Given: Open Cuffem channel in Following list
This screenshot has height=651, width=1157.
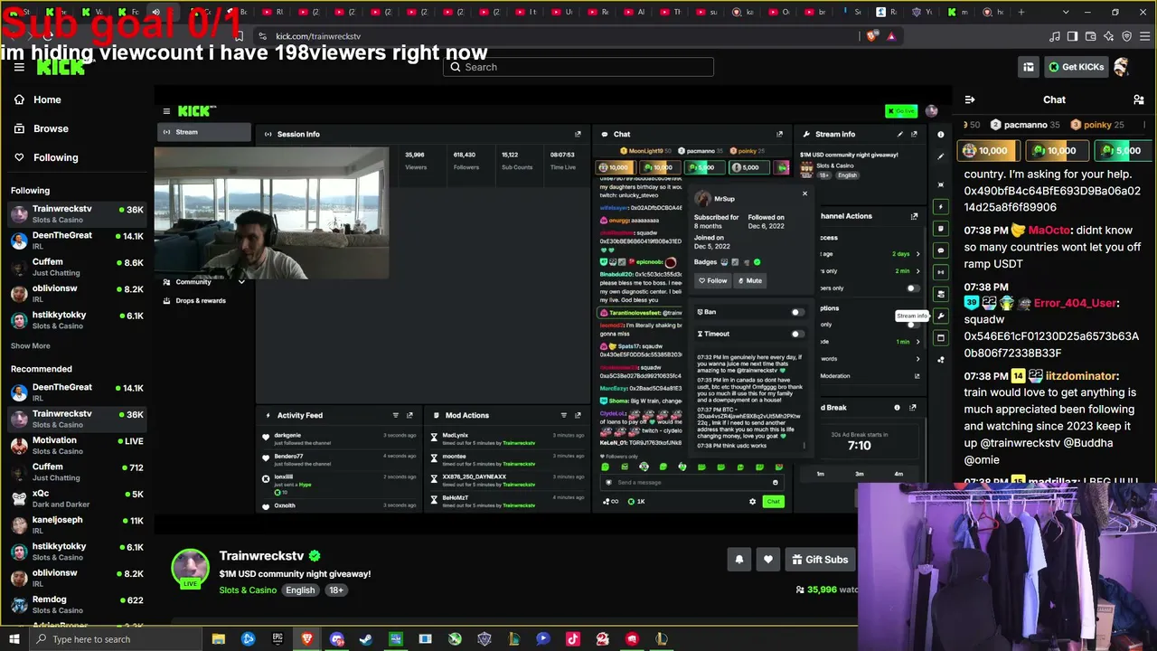Looking at the screenshot, I should 77,267.
